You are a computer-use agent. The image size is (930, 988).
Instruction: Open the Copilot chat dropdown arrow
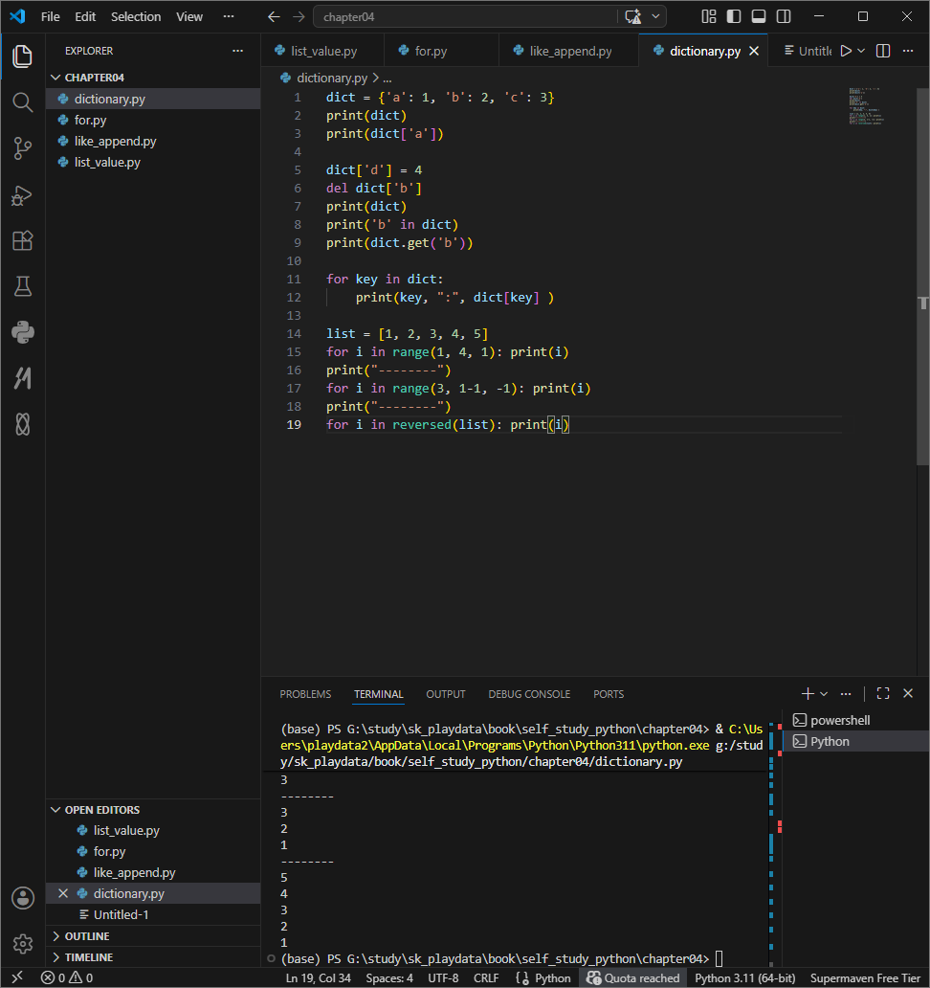pyautogui.click(x=655, y=16)
